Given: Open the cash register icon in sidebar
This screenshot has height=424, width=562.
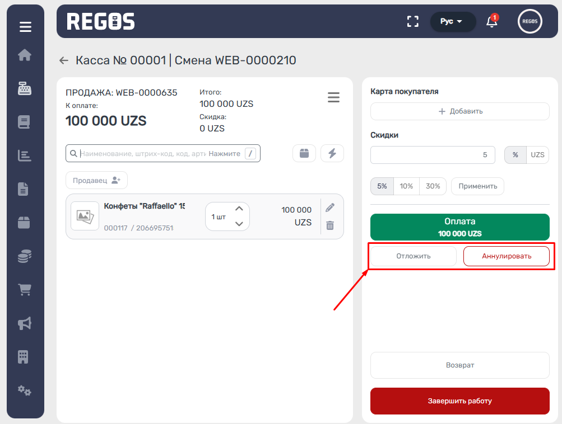Looking at the screenshot, I should (x=25, y=88).
